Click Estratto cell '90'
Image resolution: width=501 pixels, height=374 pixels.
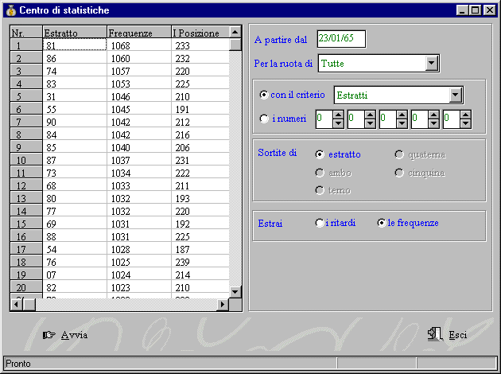(75, 122)
